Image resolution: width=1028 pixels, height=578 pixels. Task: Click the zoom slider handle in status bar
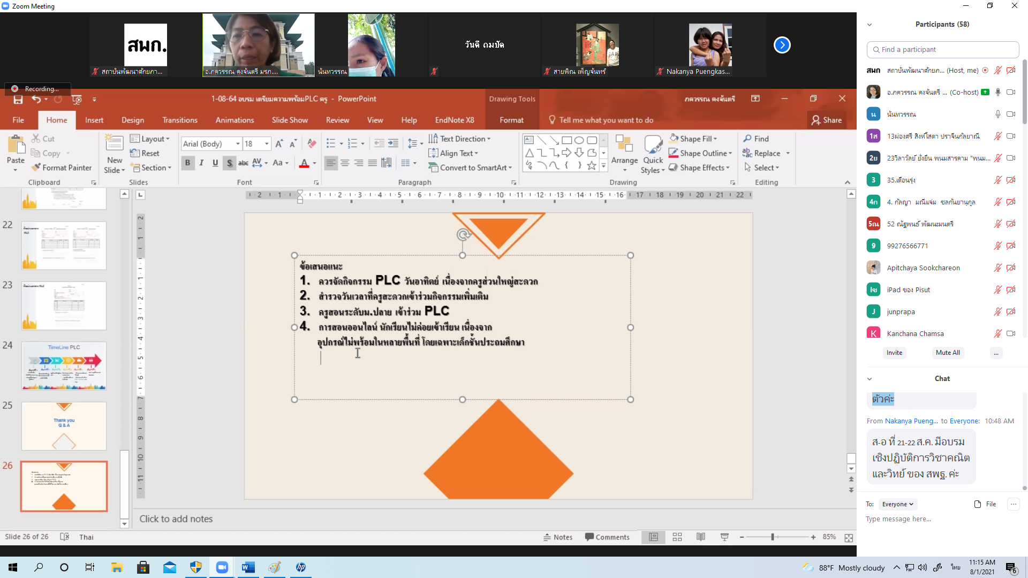coord(773,537)
